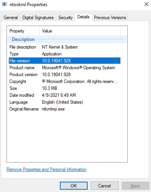Click the Value column header
This screenshot has height=192, width=151.
80,31
